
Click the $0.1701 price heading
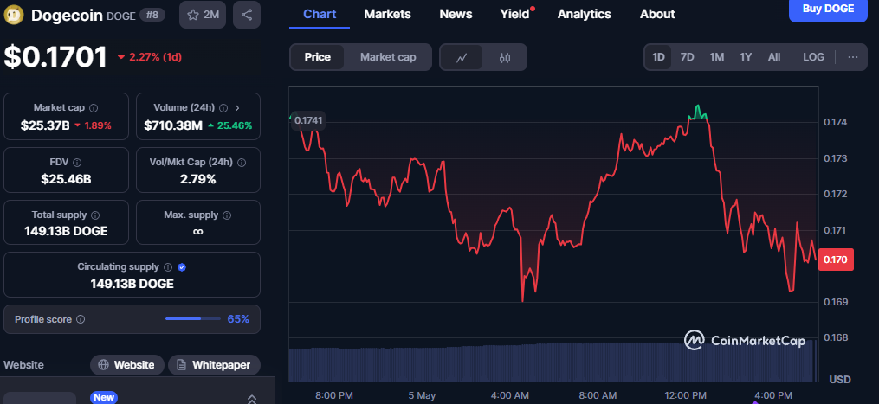[x=55, y=57]
